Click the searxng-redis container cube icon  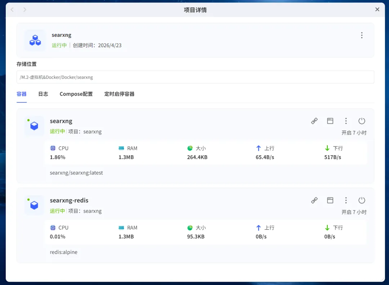(x=34, y=205)
